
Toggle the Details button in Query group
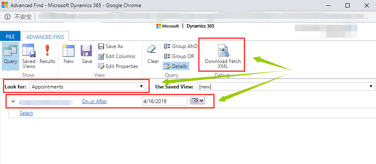(176, 66)
